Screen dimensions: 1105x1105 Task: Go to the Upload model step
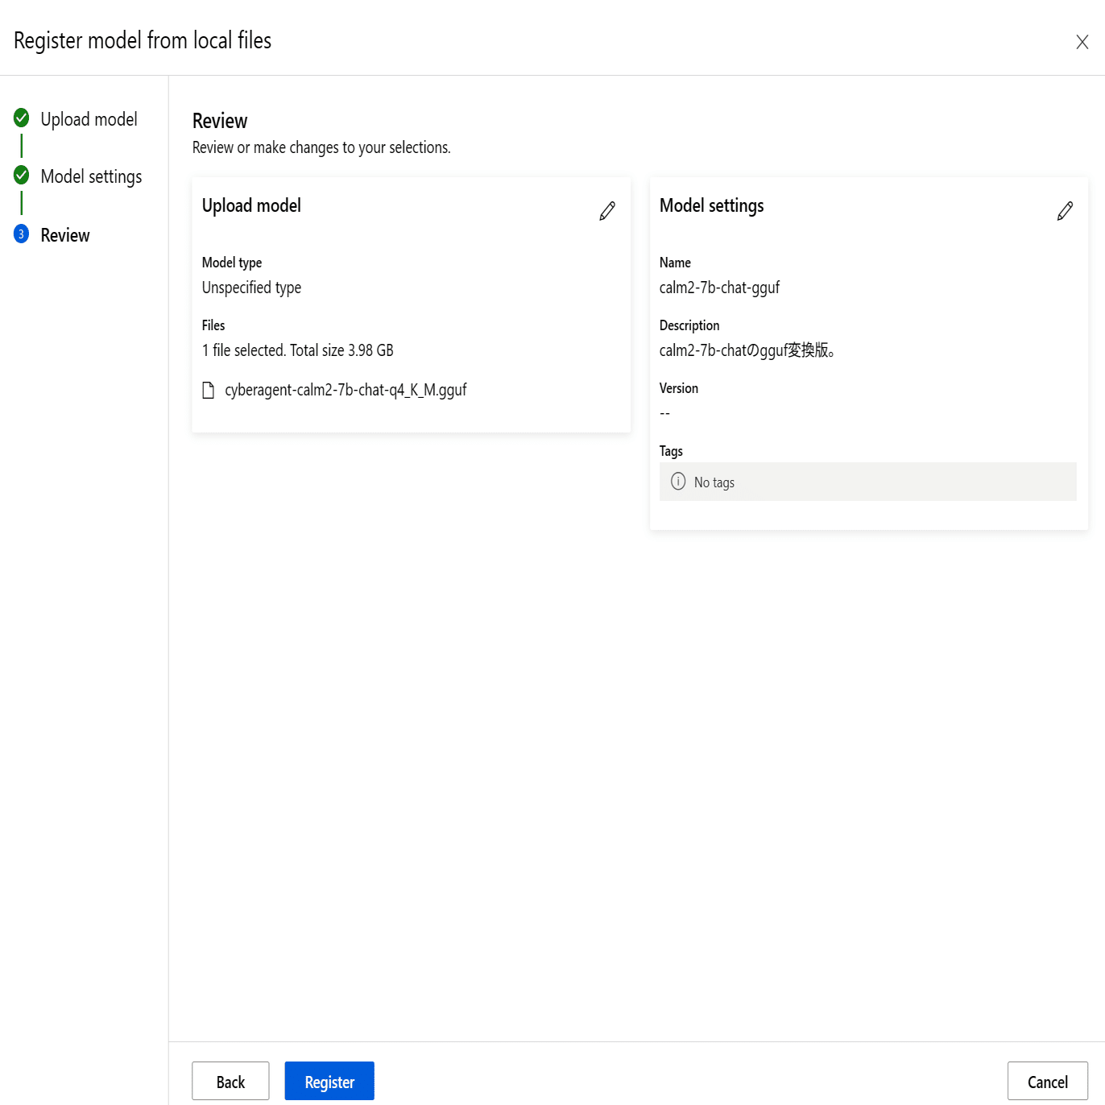point(89,119)
